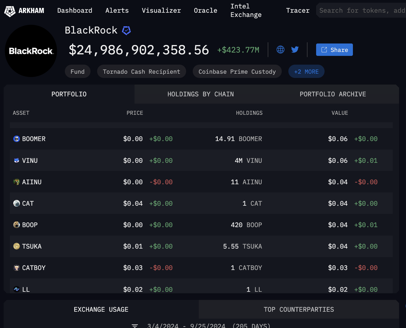
Task: Sort by PRICE column header
Action: tap(135, 113)
